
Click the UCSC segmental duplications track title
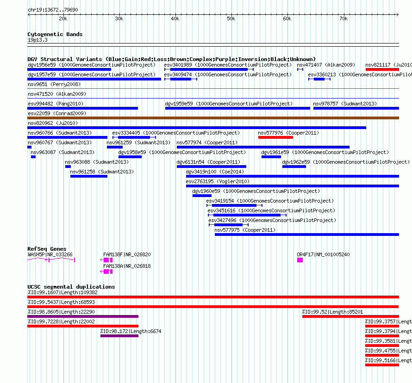click(71, 287)
